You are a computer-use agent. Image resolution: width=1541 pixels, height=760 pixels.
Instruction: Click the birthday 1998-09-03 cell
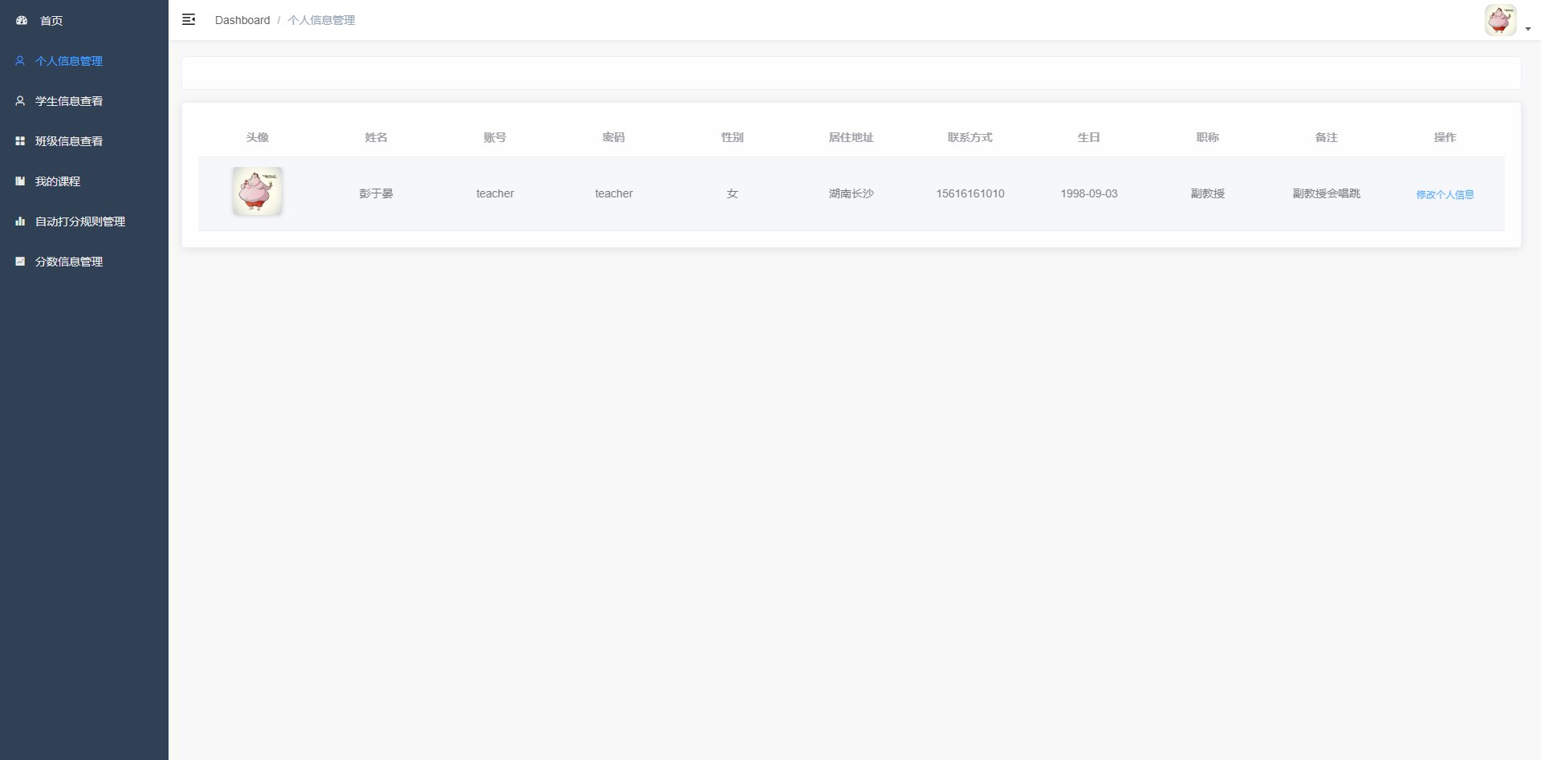[1088, 193]
